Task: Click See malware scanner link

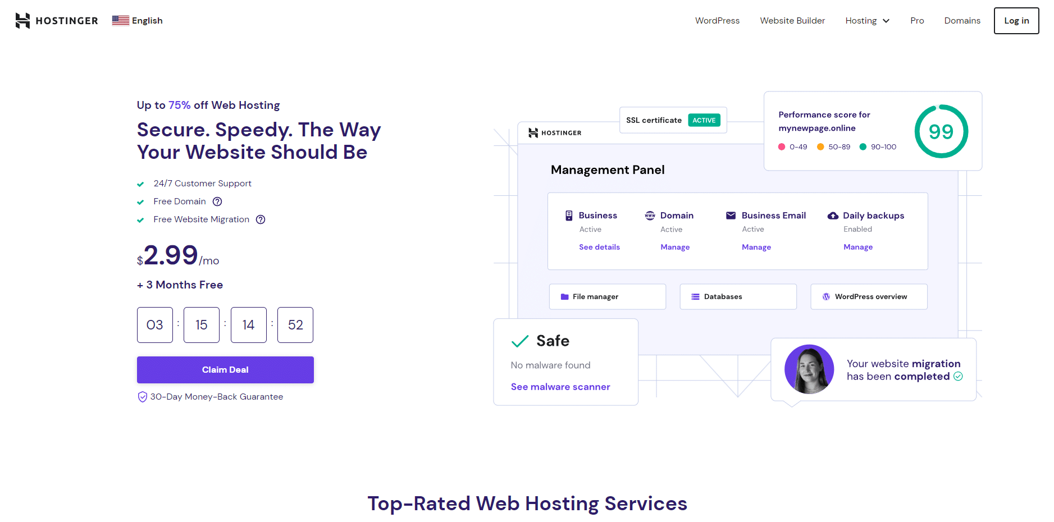Action: pos(560,387)
